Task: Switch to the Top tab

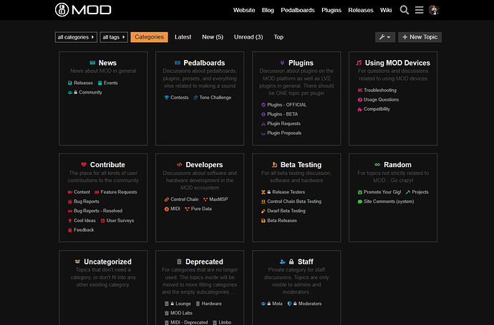Action: 279,37
